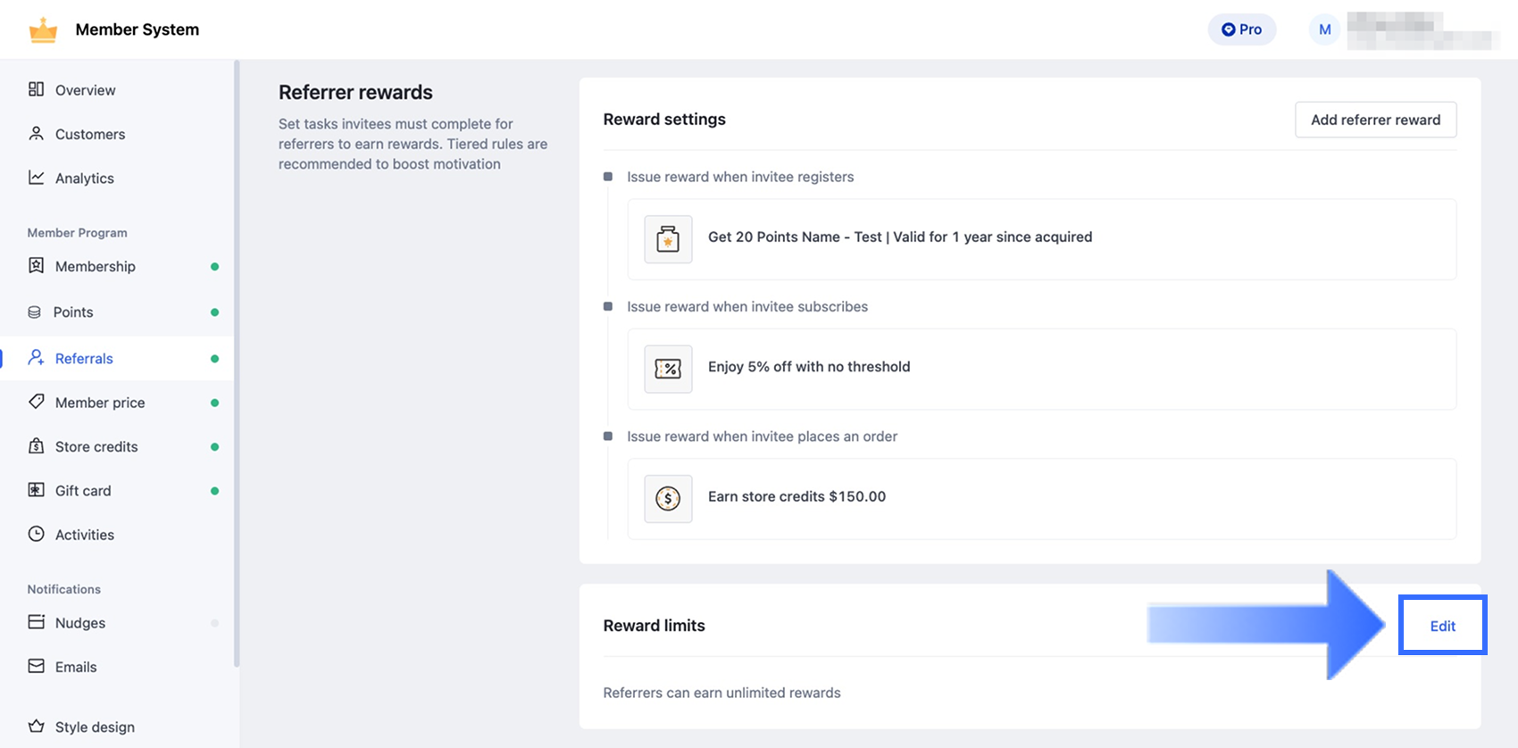1518x748 pixels.
Task: Click the Overview dashboard icon
Action: click(x=36, y=89)
